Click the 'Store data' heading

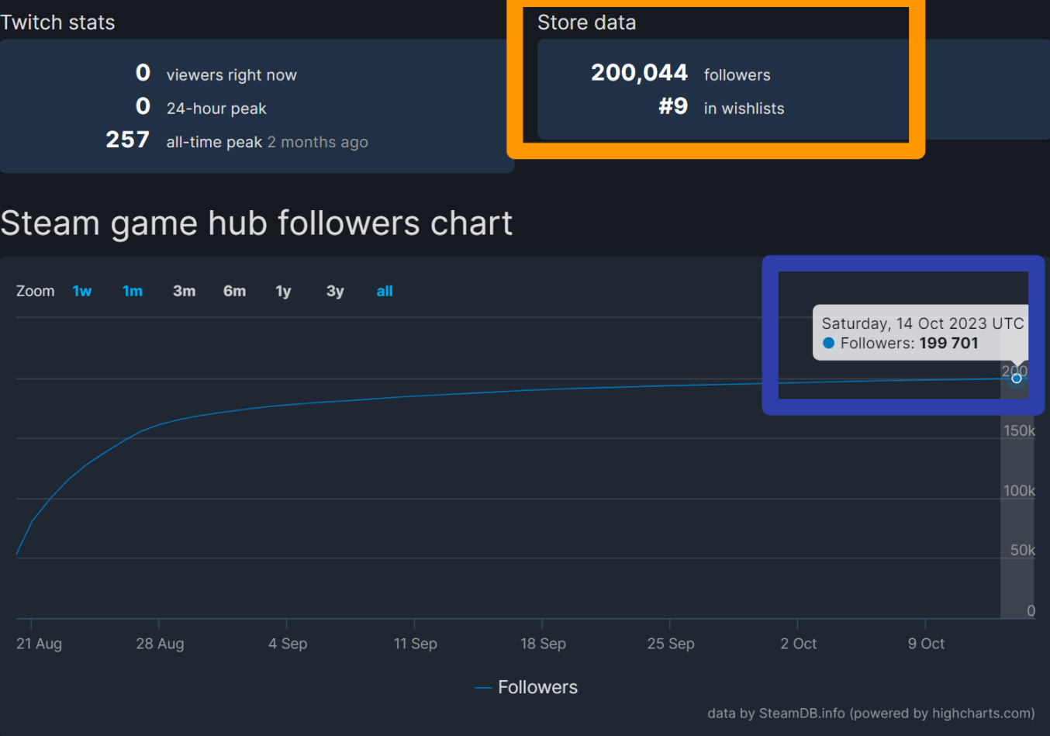[587, 23]
